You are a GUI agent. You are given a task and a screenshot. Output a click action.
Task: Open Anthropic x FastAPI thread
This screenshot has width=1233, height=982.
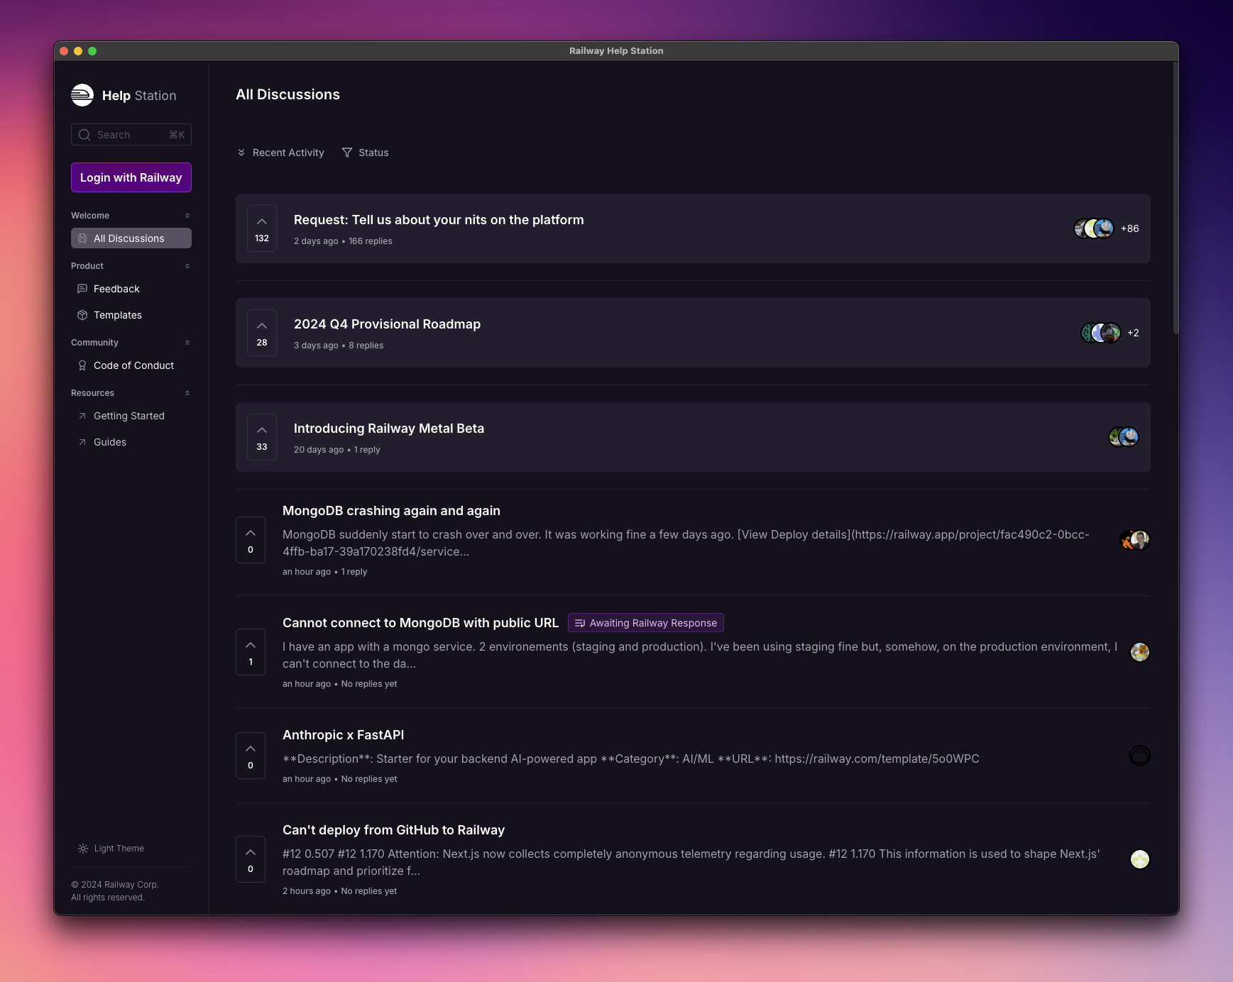(343, 735)
